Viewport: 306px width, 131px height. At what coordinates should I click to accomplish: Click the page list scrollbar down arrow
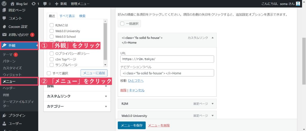coord(105,65)
